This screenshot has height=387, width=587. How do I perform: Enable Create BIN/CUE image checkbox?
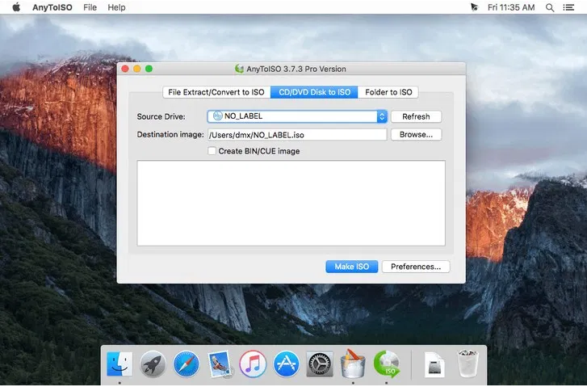212,151
